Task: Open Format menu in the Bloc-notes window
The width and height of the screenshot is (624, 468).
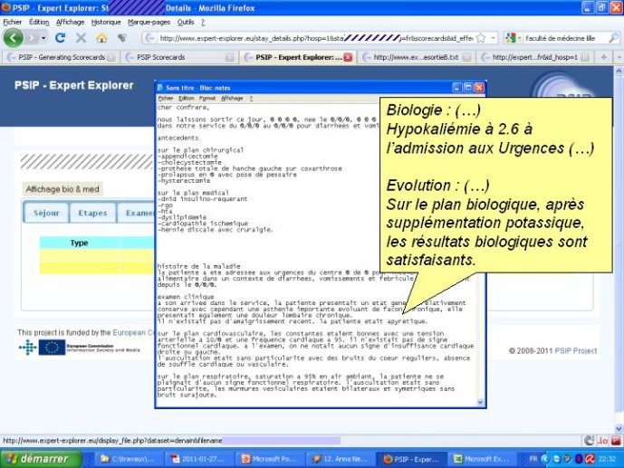Action: coord(206,98)
